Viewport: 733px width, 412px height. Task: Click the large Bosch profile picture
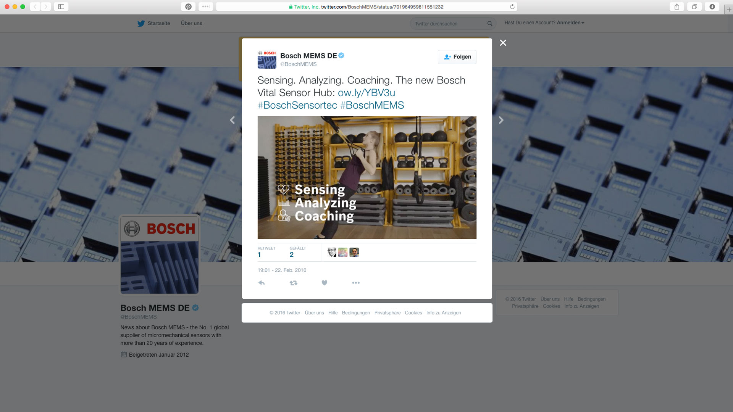tap(160, 255)
